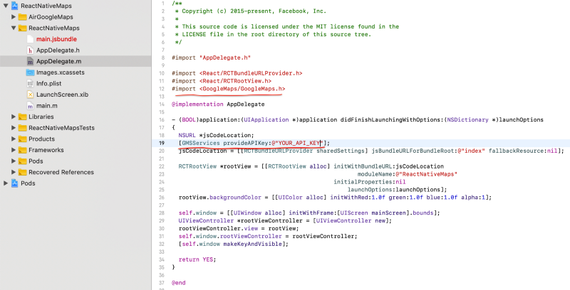570x290 pixels.
Task: Click the Info.plist file icon
Action: tap(30, 83)
